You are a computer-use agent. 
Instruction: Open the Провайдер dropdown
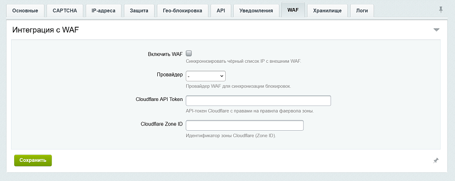tap(206, 76)
